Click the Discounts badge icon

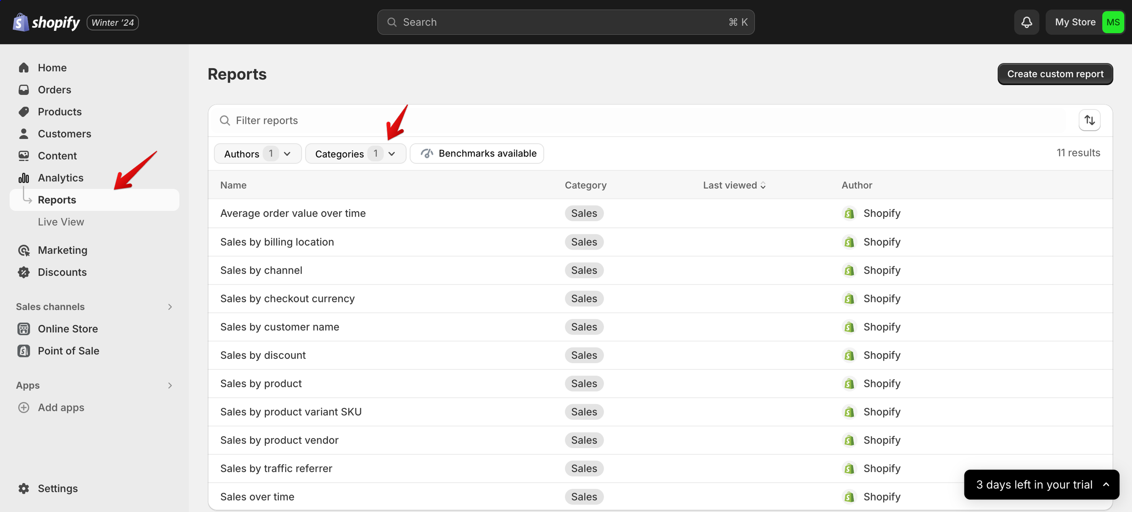pyautogui.click(x=24, y=272)
